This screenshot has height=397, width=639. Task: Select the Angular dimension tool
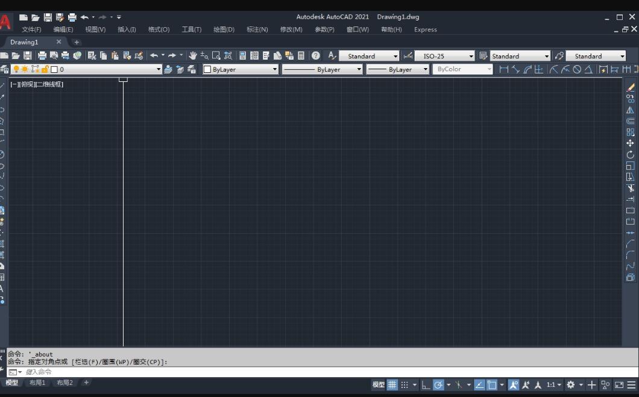coord(588,69)
